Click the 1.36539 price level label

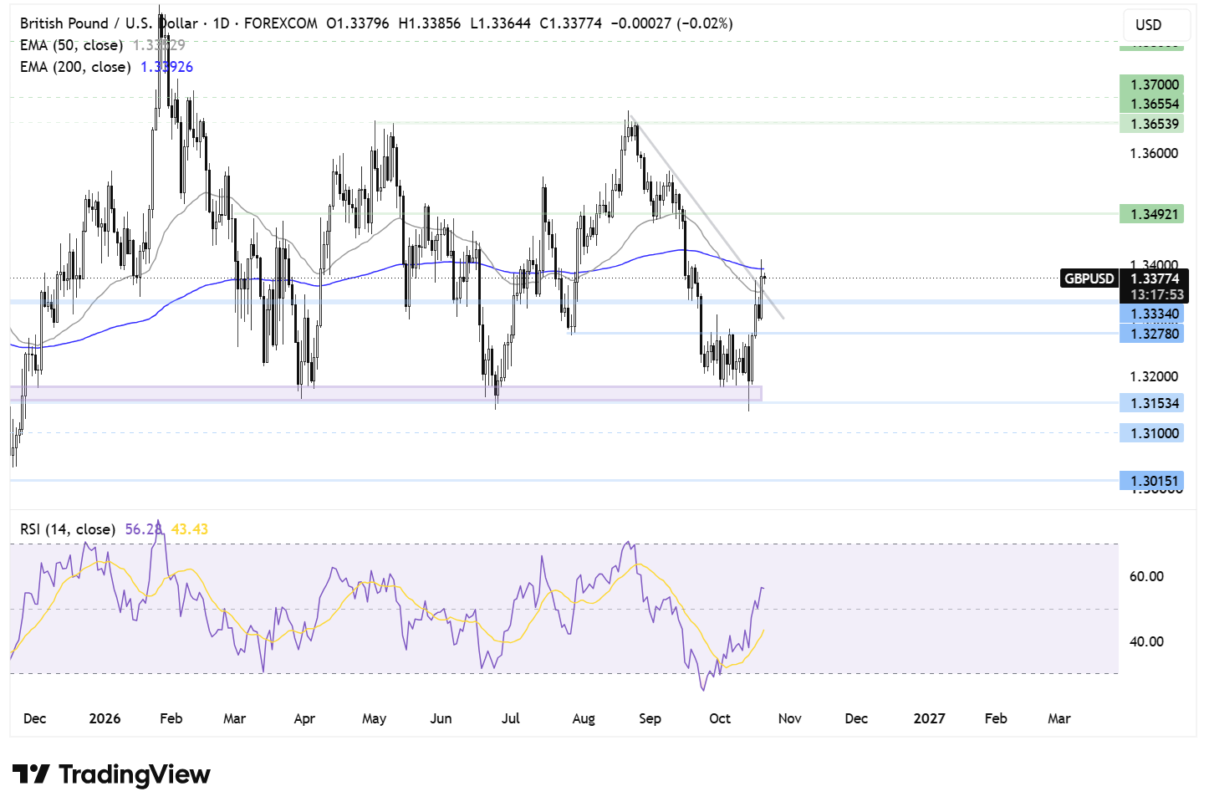(1154, 124)
